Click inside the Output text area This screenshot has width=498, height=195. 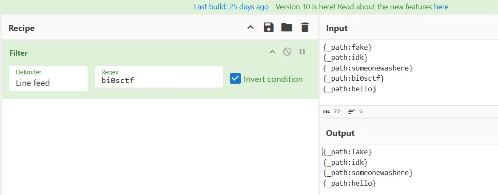click(x=409, y=170)
